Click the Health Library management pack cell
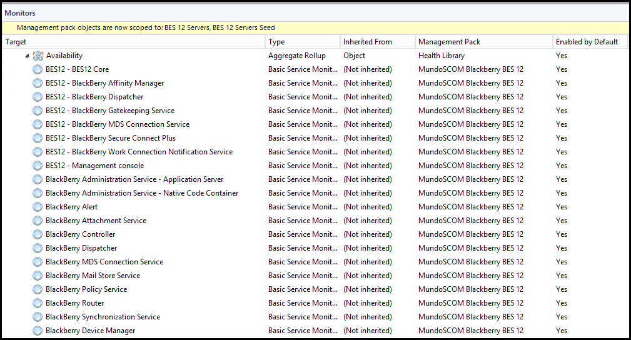 [442, 56]
